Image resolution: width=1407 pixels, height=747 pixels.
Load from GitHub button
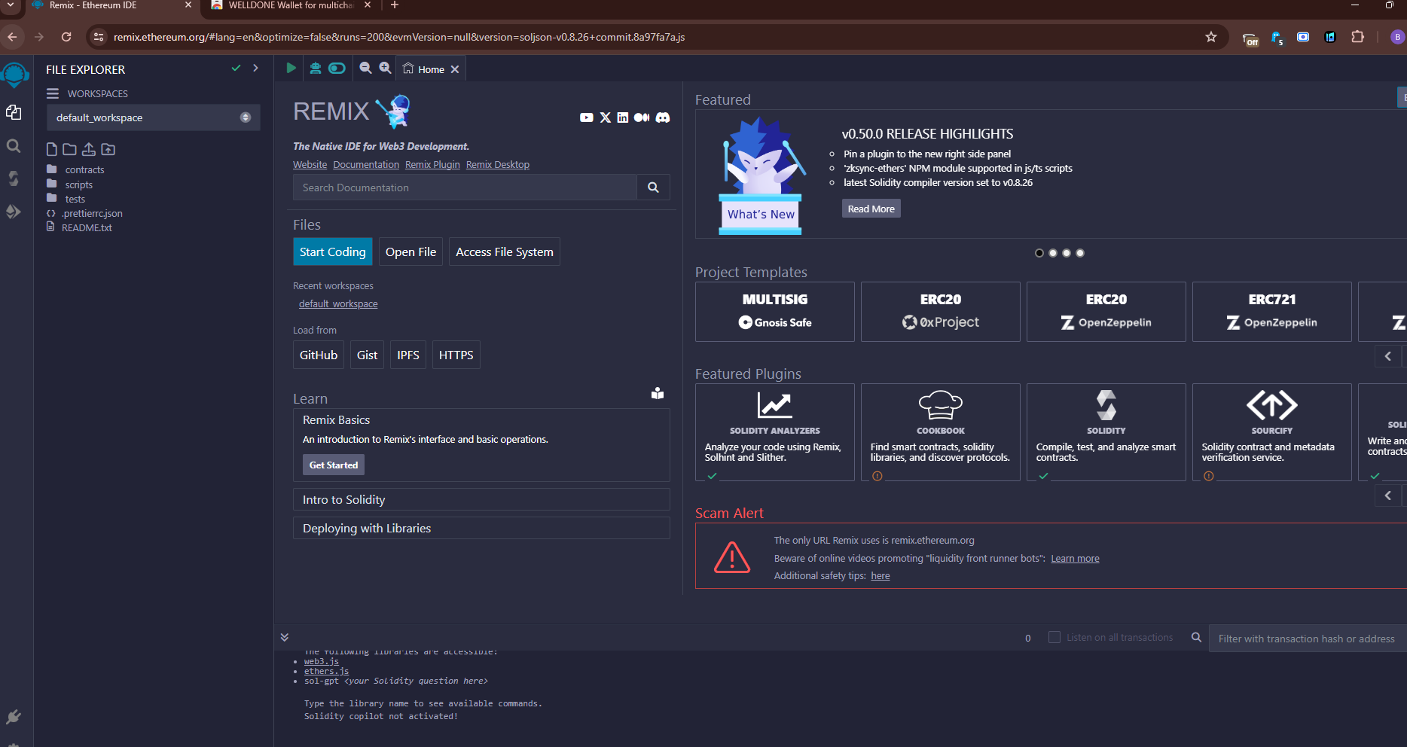pos(319,355)
